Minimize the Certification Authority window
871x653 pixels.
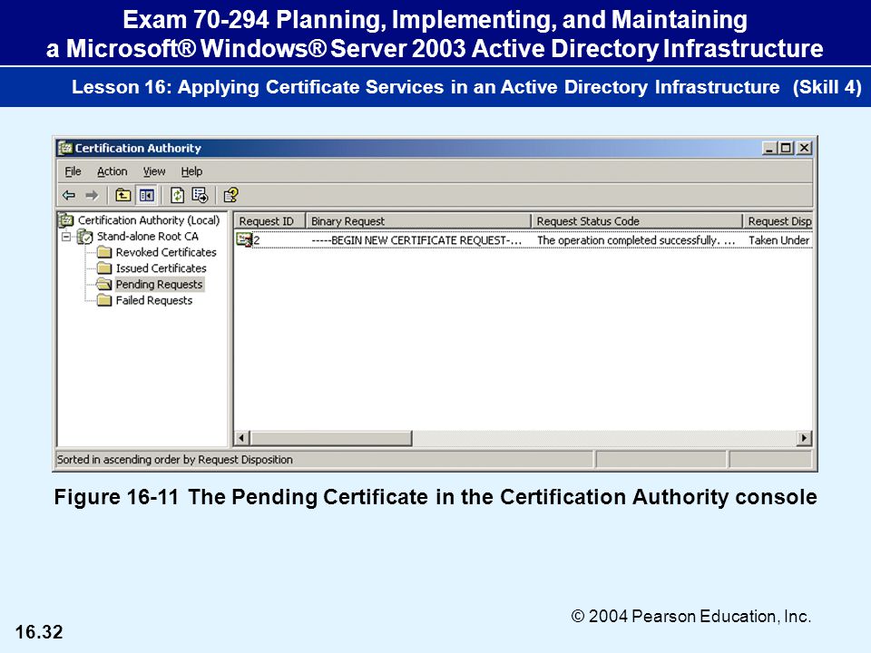tap(769, 148)
